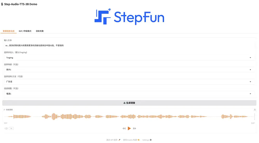Screen dimensions: 259x143
Task: Click the 选择情感（可选）label
Action: pos(11,64)
